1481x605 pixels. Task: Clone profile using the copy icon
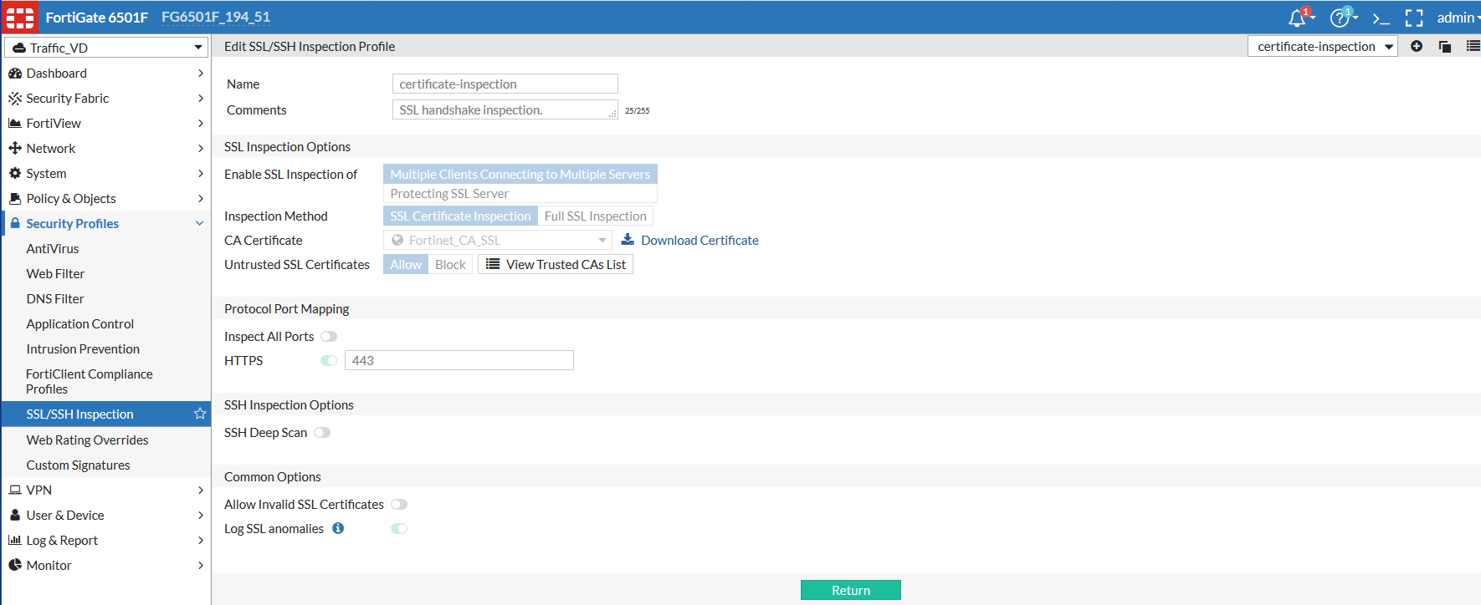tap(1445, 47)
